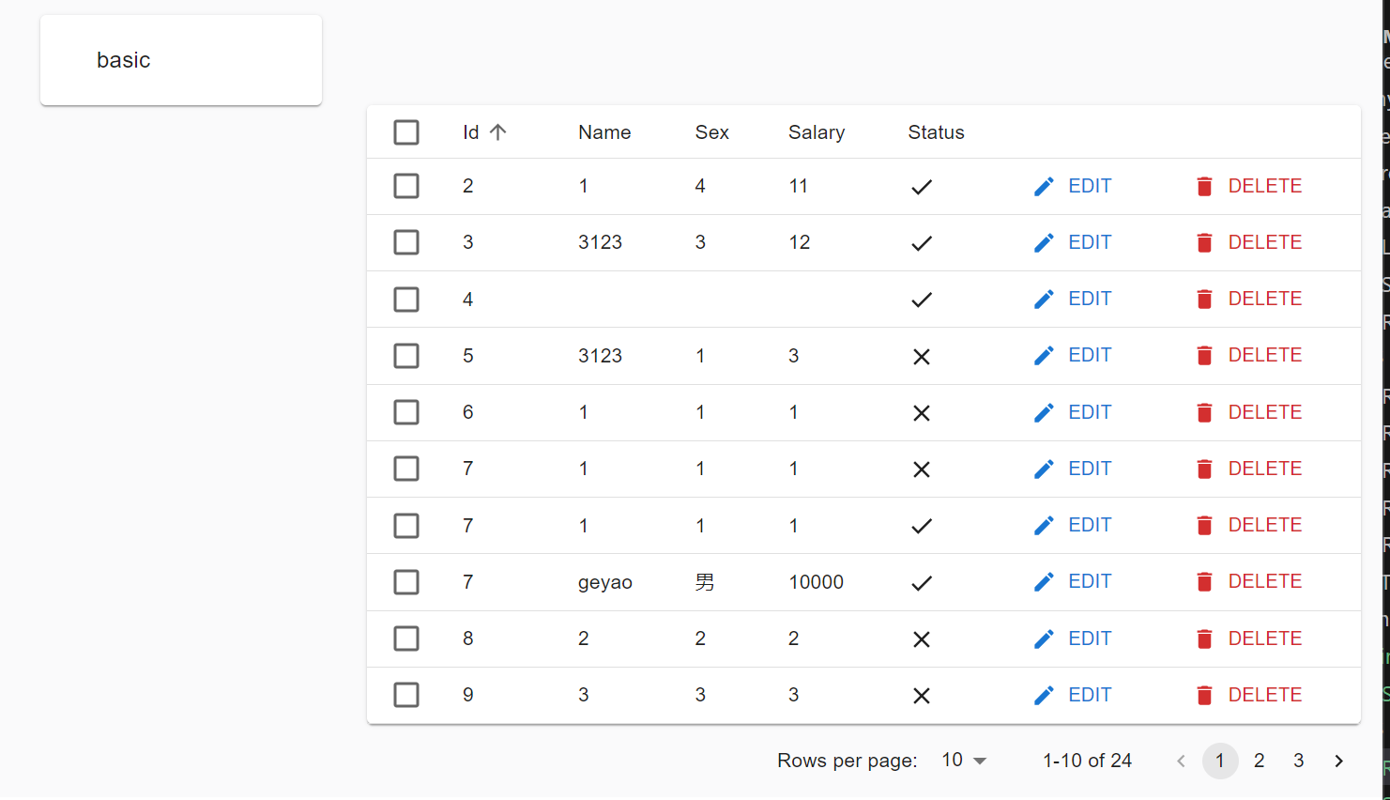The image size is (1390, 800).
Task: Click the name cell 'geyao'
Action: [x=605, y=583]
